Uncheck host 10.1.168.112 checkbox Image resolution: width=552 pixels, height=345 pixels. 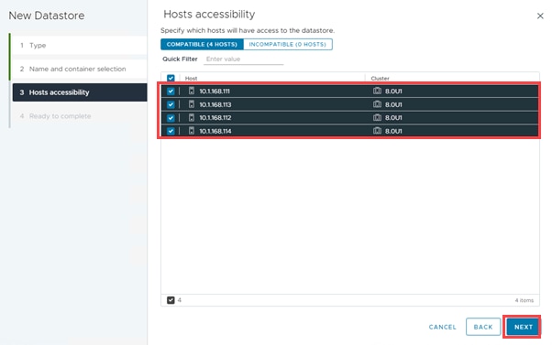click(x=171, y=118)
